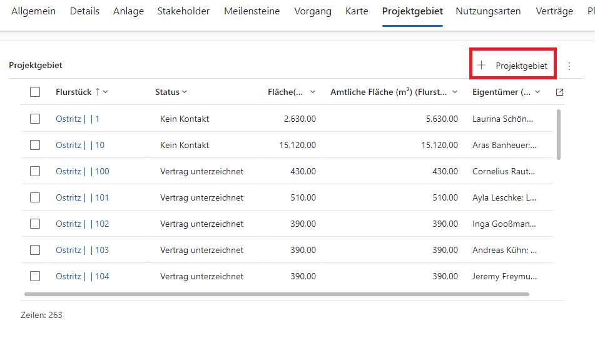Open the Nutzungsarten tab
595x338 pixels.
(488, 11)
